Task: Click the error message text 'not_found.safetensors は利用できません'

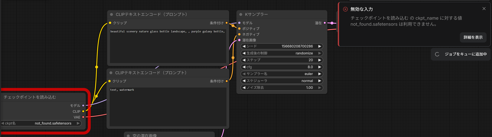Action: pos(394,24)
